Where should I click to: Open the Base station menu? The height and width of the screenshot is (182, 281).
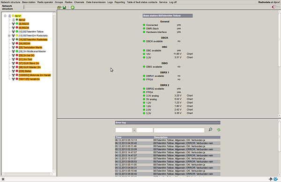point(29,2)
